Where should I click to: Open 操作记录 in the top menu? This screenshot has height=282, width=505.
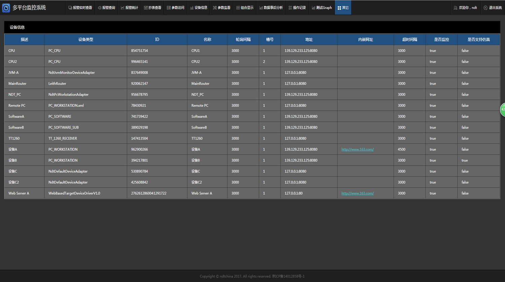coord(297,8)
